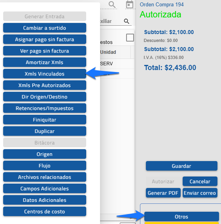Click the I.V.A. (16%) $336.00 line
Image resolution: width=221 pixels, height=224 pixels.
[164, 57]
